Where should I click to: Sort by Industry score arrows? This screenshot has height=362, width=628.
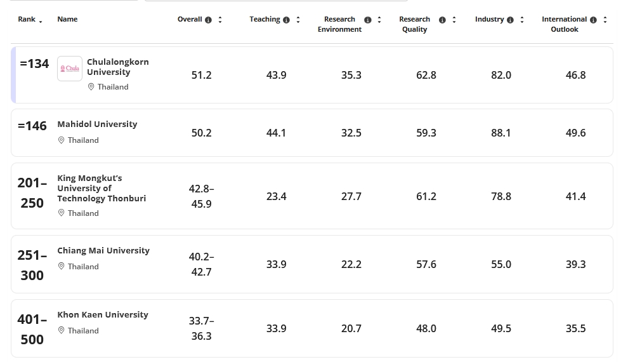pos(522,20)
